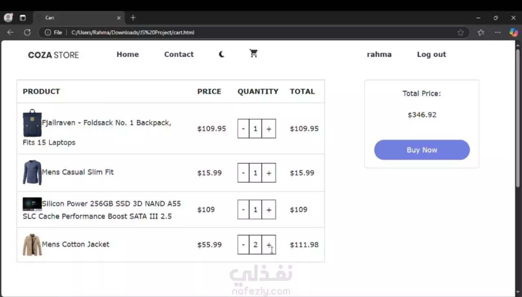This screenshot has width=522, height=297.
Task: Increase Silicon Power SSD quantity
Action: 269,209
